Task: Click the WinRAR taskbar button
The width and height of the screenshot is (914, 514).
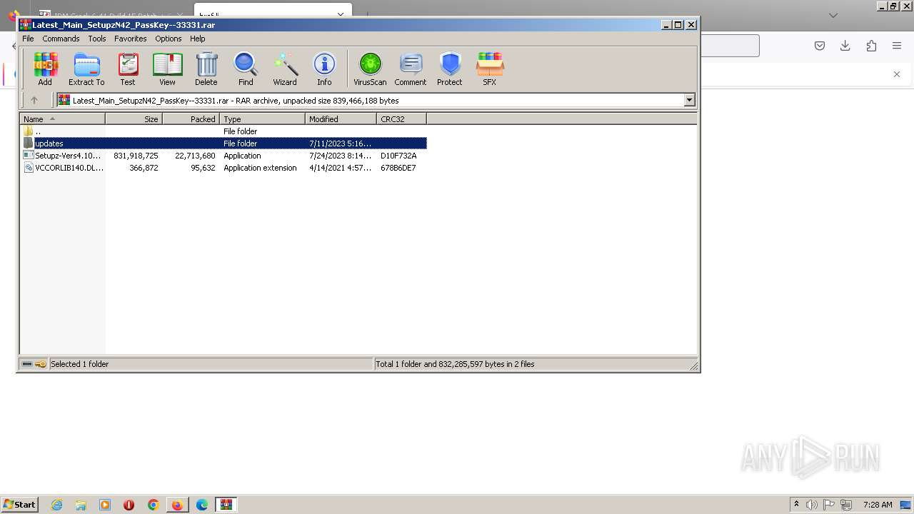Action: click(x=226, y=505)
